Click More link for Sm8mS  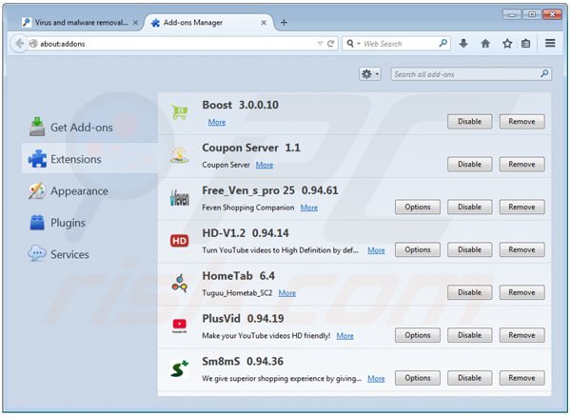click(376, 378)
